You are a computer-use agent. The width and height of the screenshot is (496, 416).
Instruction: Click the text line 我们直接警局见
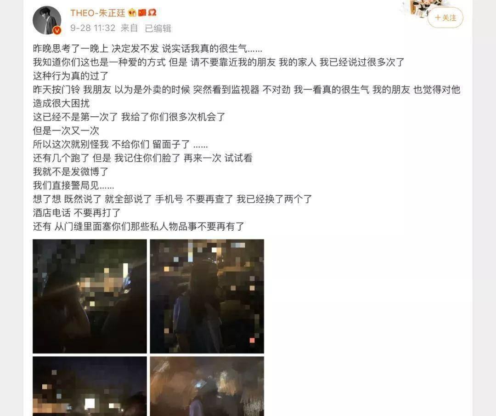tap(73, 185)
